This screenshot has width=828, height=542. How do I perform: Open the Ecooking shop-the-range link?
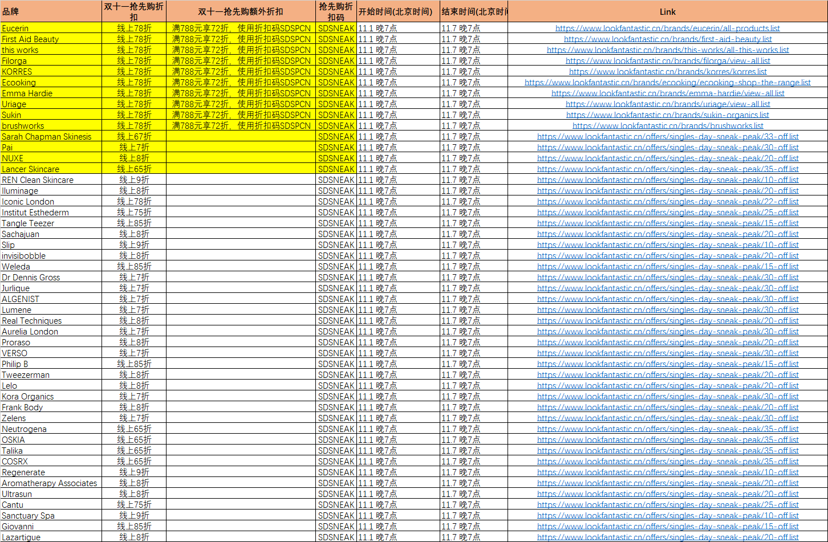coord(668,82)
